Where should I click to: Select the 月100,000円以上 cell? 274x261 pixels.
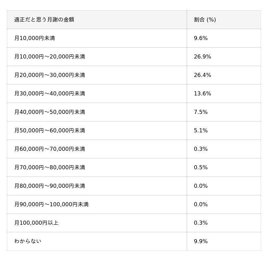click(x=36, y=223)
